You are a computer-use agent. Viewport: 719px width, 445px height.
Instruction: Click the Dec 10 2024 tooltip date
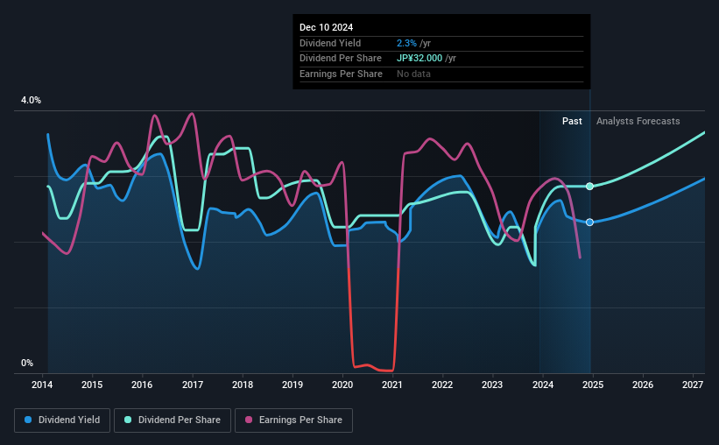click(x=326, y=27)
